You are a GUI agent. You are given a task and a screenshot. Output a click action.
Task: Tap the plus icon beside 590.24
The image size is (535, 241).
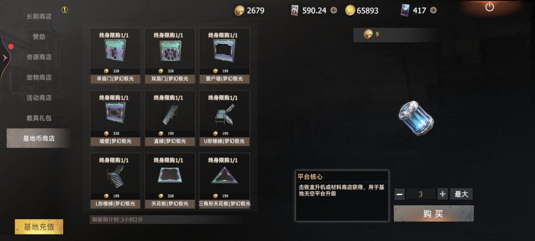point(334,10)
